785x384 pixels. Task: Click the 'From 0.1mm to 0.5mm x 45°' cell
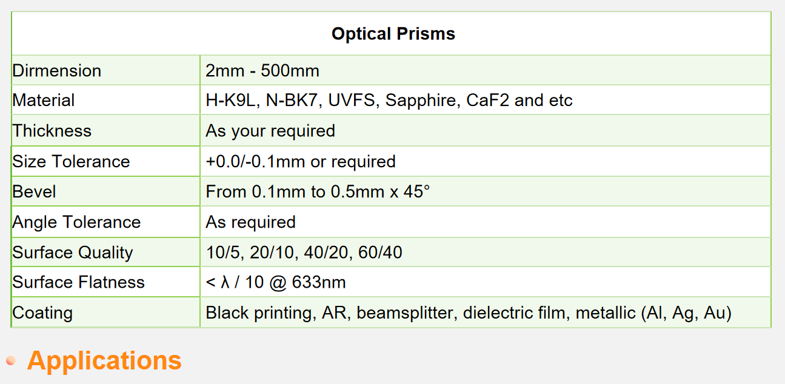(x=318, y=192)
